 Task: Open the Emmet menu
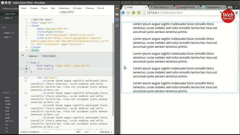tap(101, 8)
